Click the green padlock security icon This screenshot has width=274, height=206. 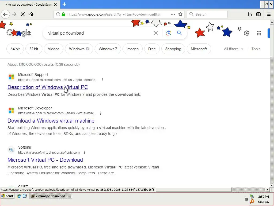(x=63, y=14)
